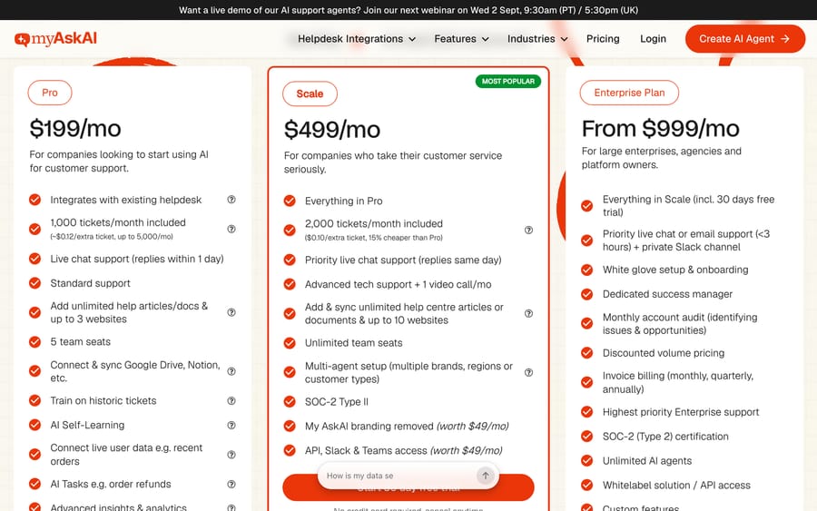
Task: Click 'Priority live chat support (replies same day)'
Action: (403, 260)
